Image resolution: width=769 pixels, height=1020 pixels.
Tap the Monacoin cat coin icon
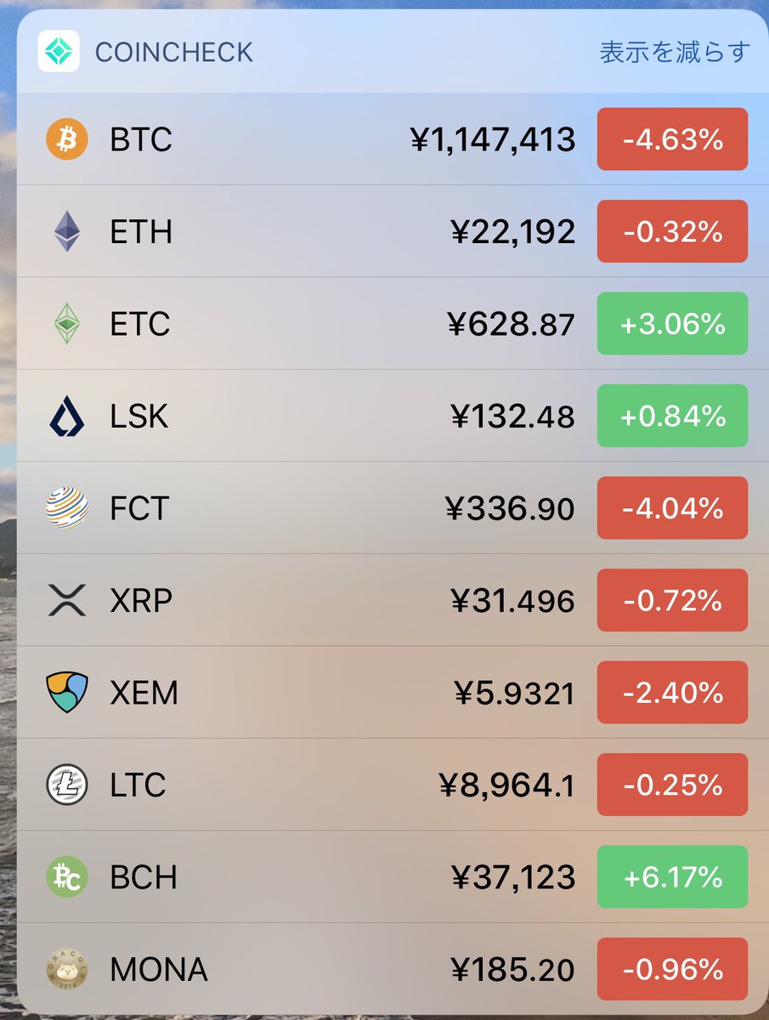coord(66,969)
